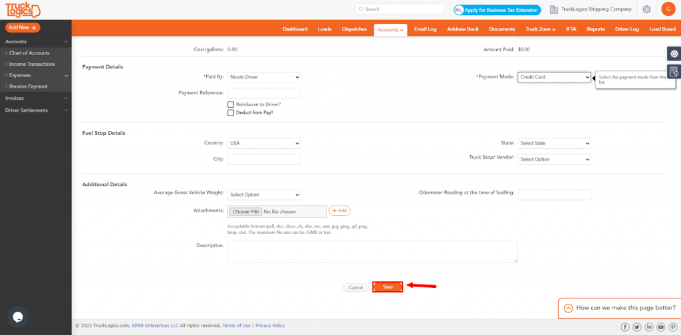Open Truck Stop/Vendor dropdown

pyautogui.click(x=554, y=160)
